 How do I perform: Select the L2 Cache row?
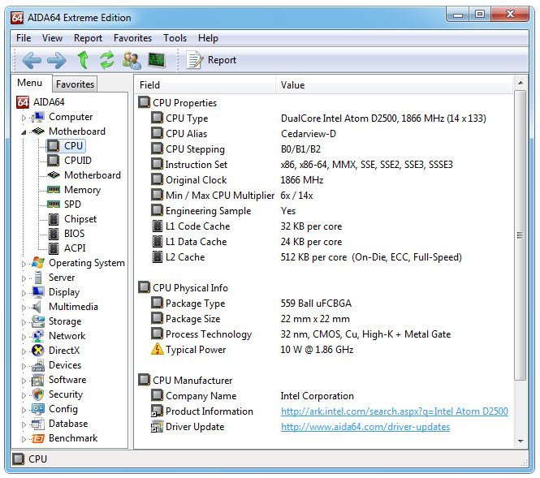click(324, 257)
